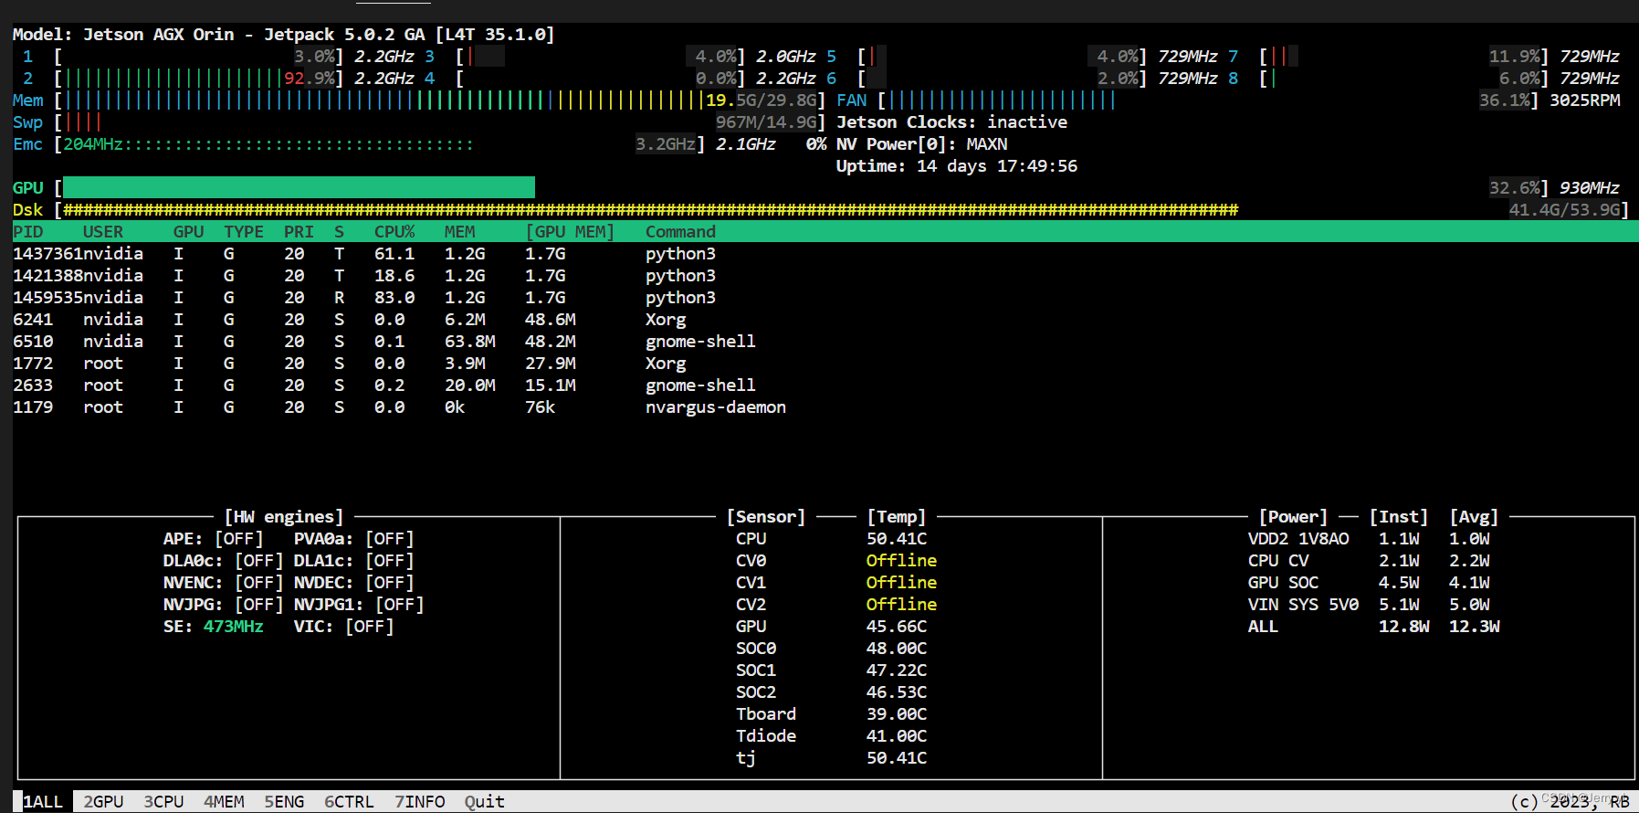This screenshot has width=1639, height=813.
Task: Click the NVJPG: [OFF] engine entry
Action: (223, 604)
